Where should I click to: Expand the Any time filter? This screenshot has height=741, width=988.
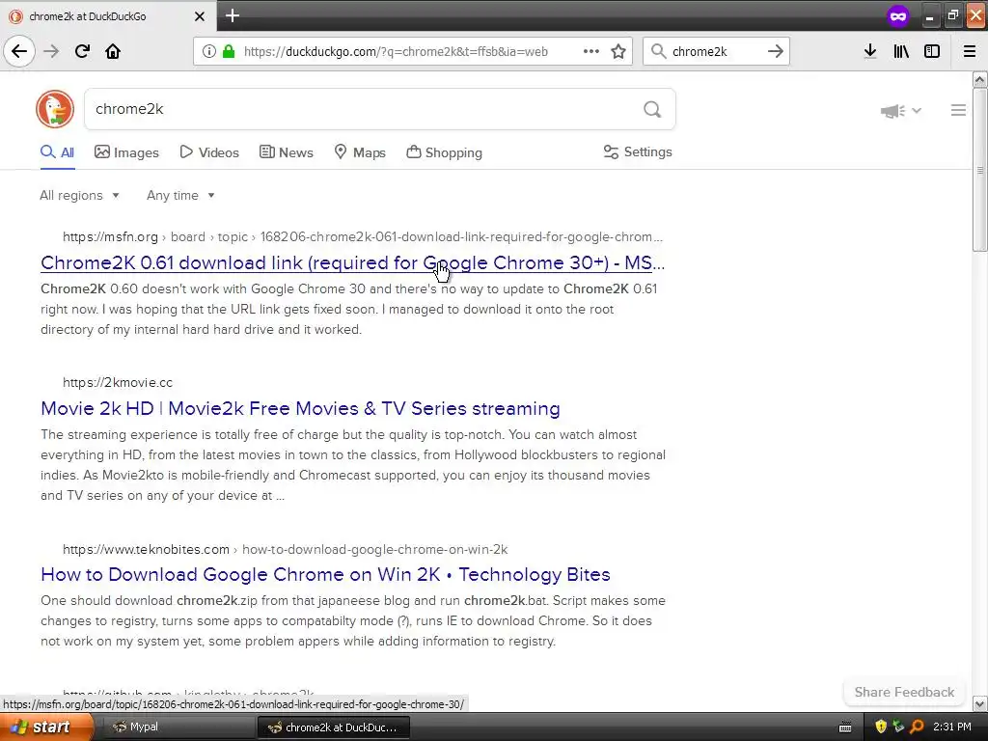coord(180,195)
